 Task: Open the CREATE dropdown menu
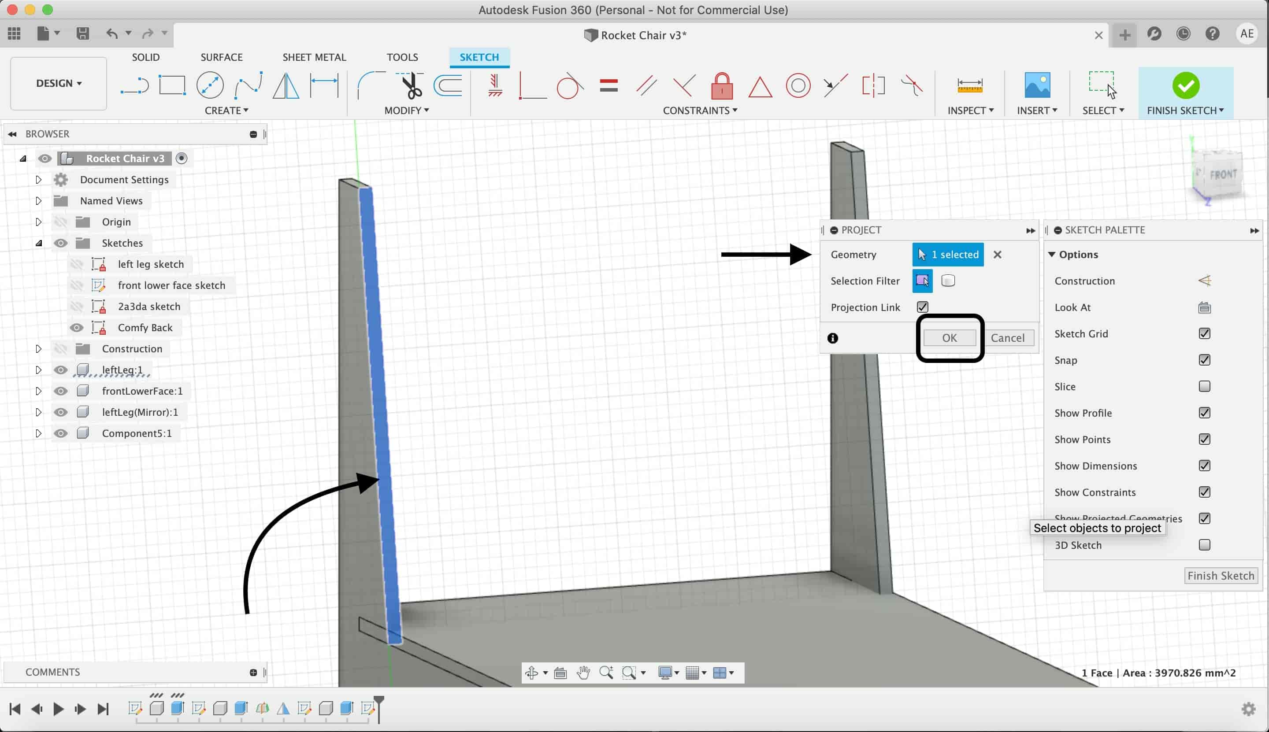pos(226,110)
